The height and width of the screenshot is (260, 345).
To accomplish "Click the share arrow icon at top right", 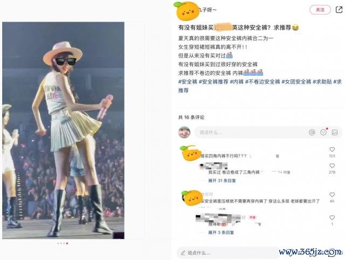I will point(339,10).
